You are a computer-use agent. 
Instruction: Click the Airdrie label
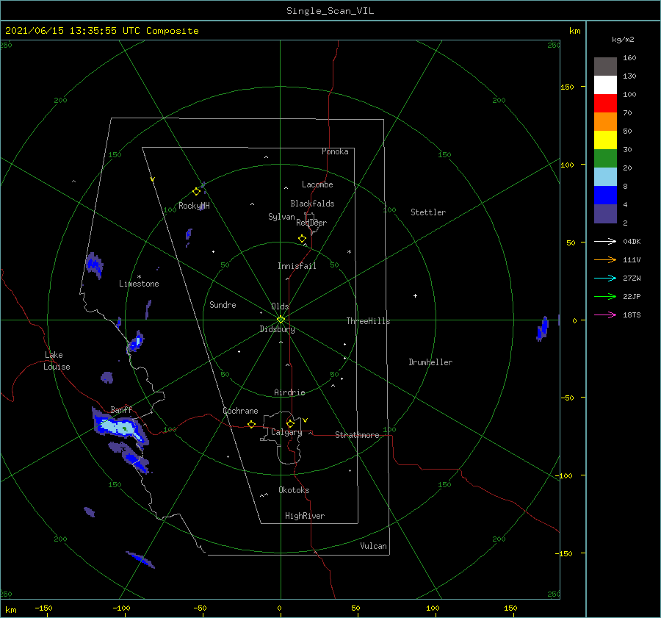[289, 392]
